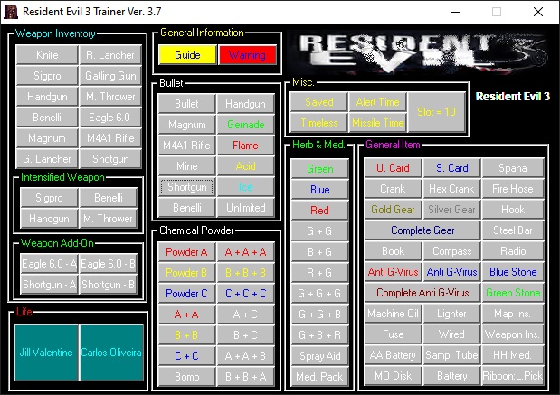
Task: Click Mine in Bullet group
Action: (x=186, y=166)
